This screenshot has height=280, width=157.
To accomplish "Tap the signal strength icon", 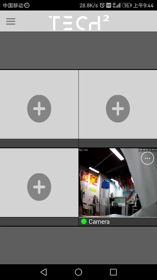I will pos(116,5).
